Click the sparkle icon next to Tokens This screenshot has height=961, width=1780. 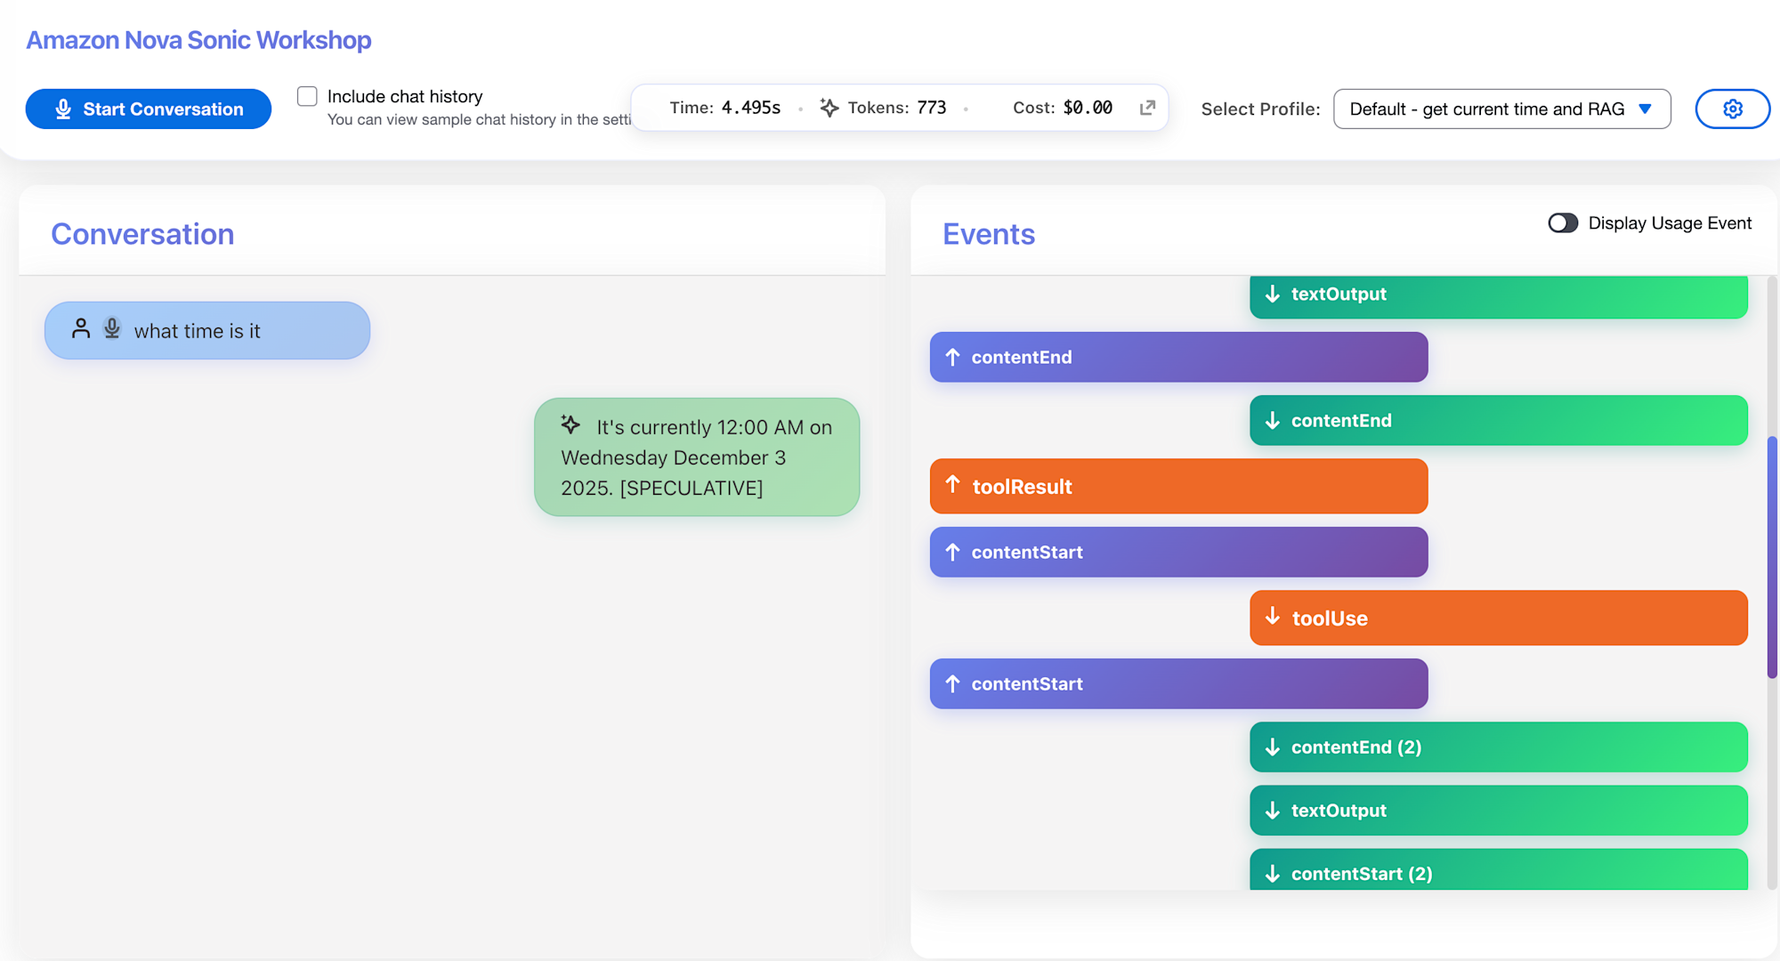[x=829, y=108]
